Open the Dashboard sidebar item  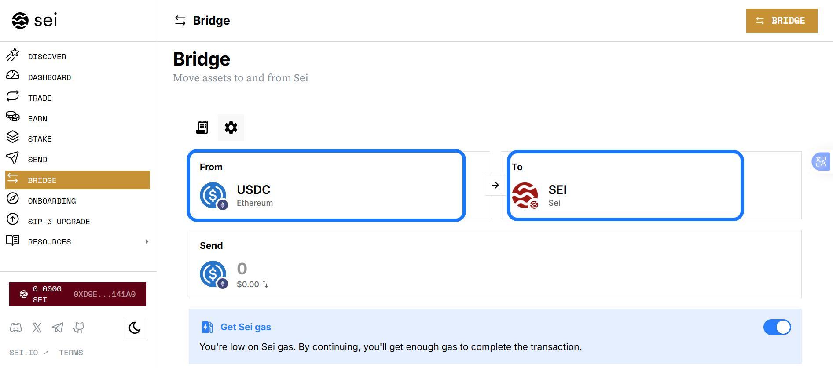click(49, 77)
